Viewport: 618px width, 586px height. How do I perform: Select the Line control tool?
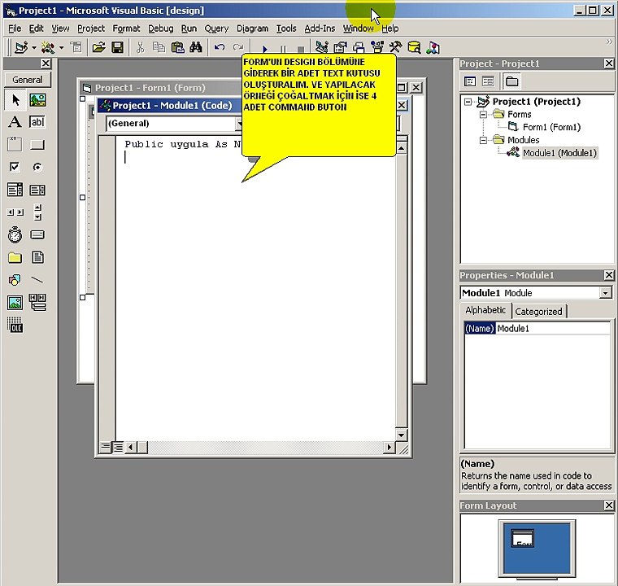pos(37,280)
